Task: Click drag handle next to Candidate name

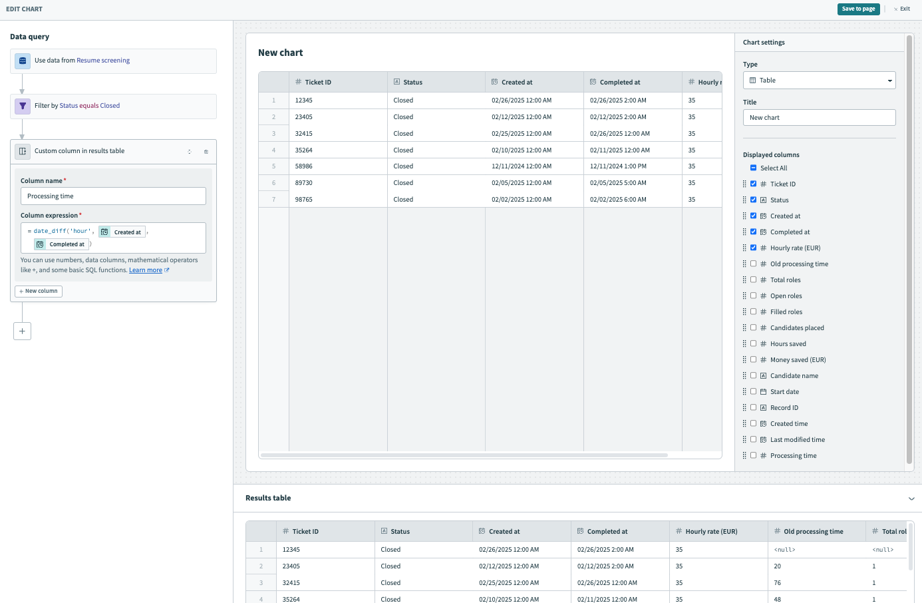Action: (x=744, y=376)
